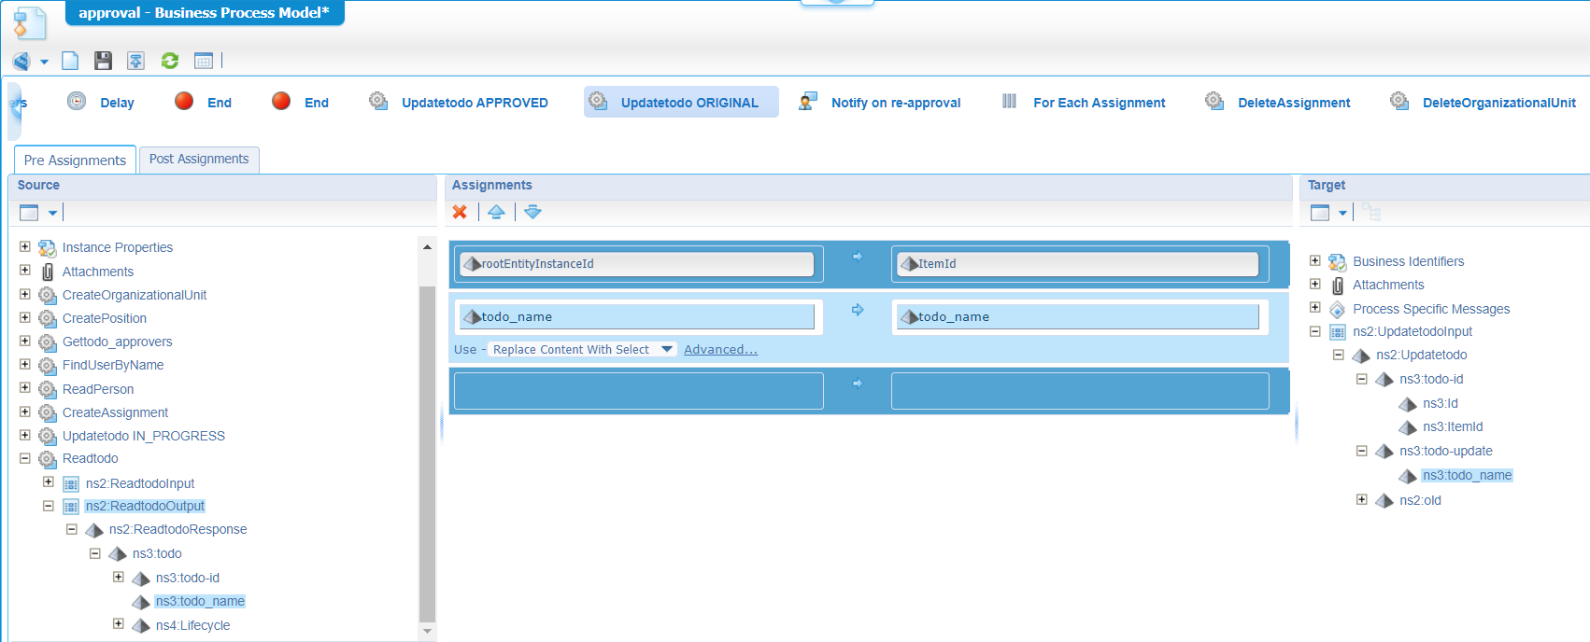
Task: Expand the CreateOrganizationalUnit node
Action: 25,294
